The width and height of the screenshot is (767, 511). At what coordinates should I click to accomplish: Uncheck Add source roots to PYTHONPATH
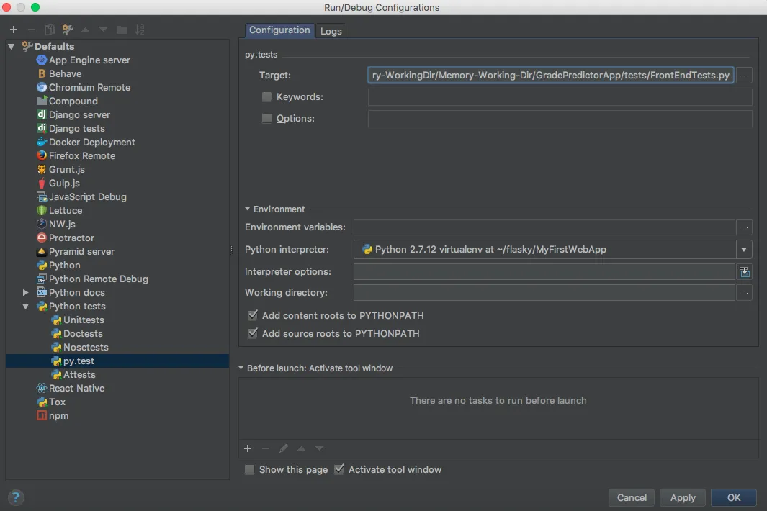point(252,333)
